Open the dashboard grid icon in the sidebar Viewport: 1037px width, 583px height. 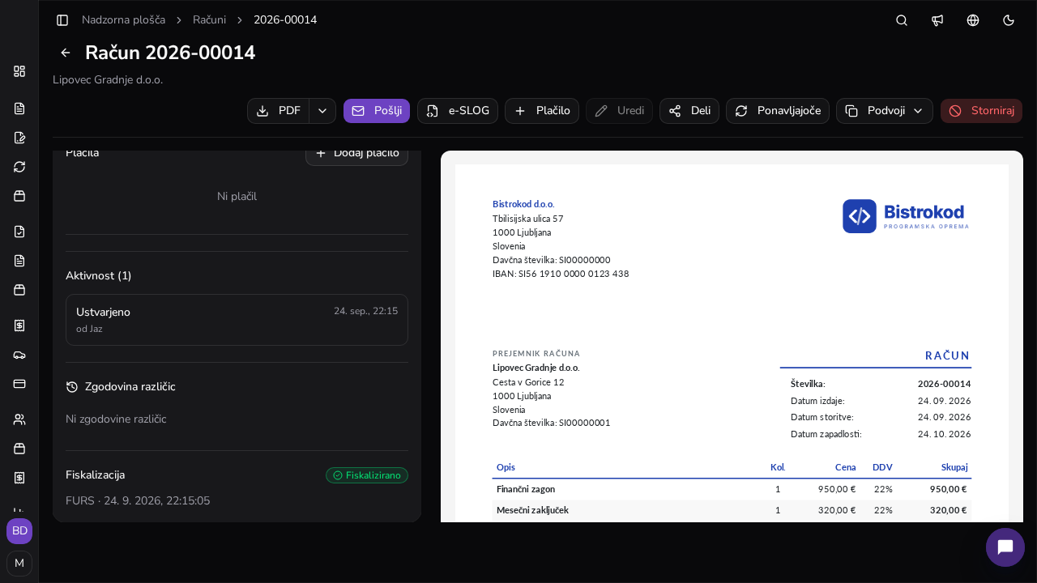(x=19, y=71)
